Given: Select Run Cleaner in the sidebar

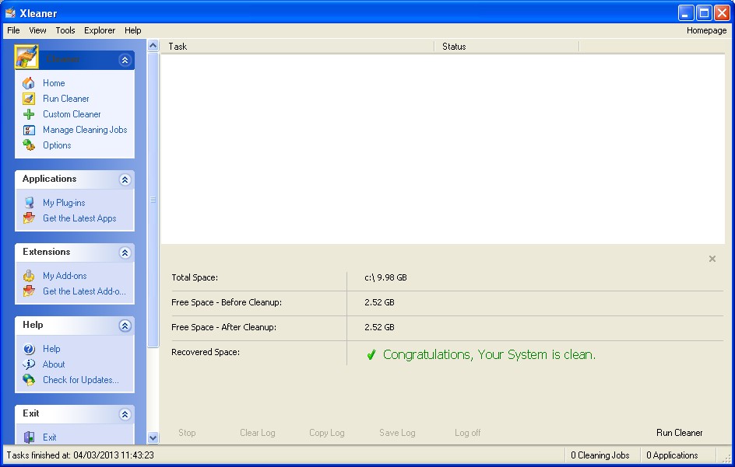Looking at the screenshot, I should click(x=66, y=99).
